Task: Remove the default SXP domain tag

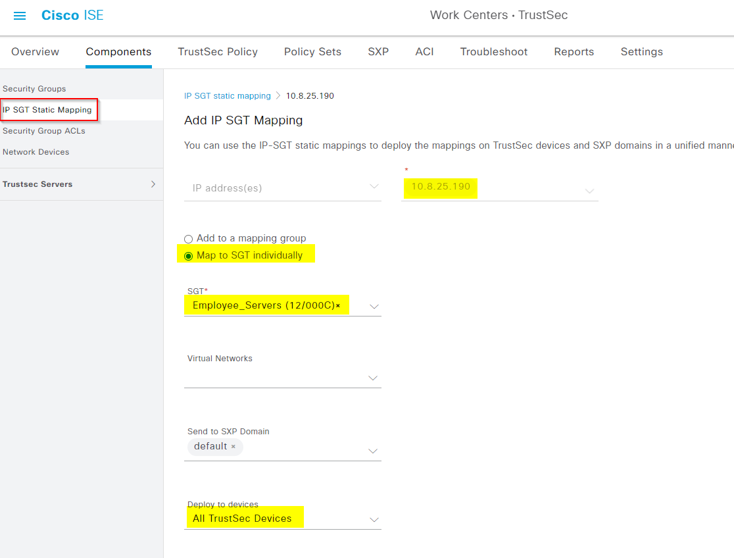Action: tap(233, 447)
